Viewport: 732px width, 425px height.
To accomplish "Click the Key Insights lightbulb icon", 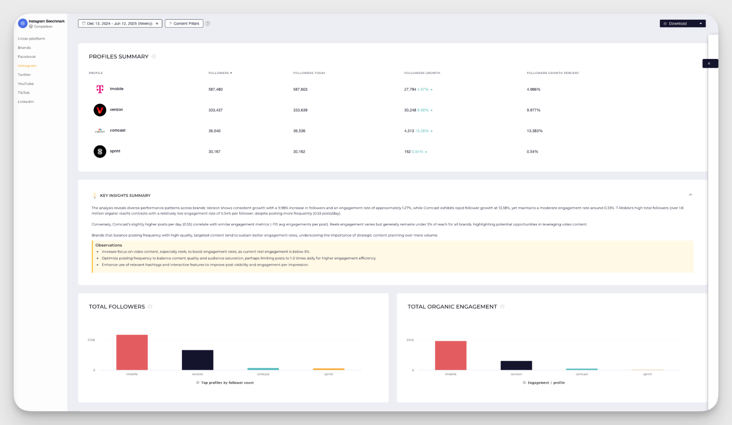I will pos(94,195).
